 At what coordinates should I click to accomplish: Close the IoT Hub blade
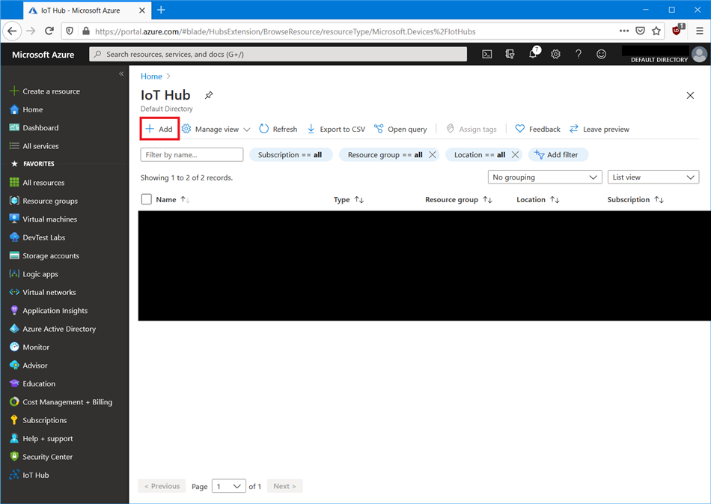click(x=690, y=95)
